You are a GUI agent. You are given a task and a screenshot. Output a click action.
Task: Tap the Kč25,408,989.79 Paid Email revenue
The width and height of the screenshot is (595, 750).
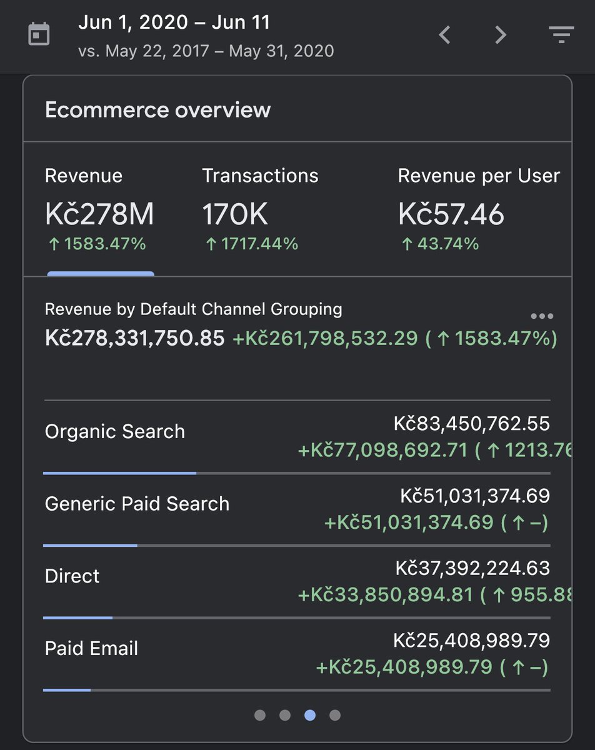click(x=472, y=641)
